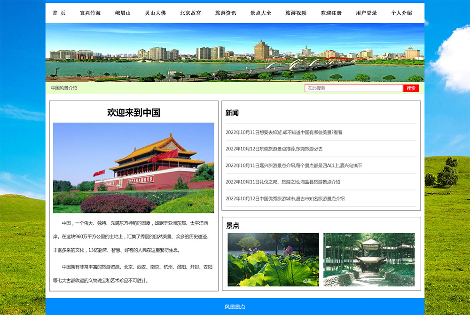
Task: Click the 欢迎来到中国 heading
Action: pyautogui.click(x=133, y=113)
